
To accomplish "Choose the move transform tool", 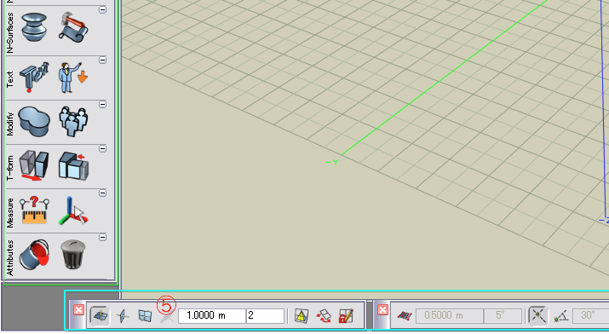I will (x=34, y=166).
